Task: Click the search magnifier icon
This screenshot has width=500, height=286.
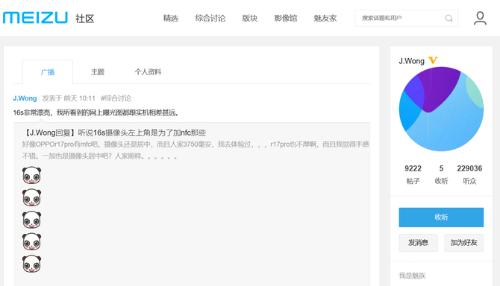Action: pyautogui.click(x=449, y=18)
